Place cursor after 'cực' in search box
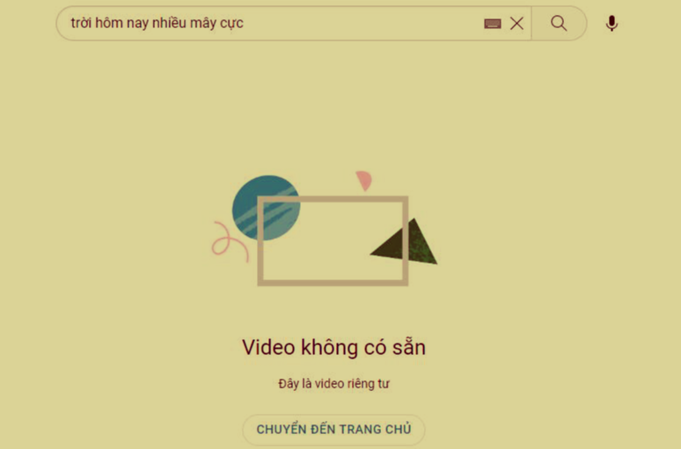This screenshot has width=681, height=449. tap(245, 24)
